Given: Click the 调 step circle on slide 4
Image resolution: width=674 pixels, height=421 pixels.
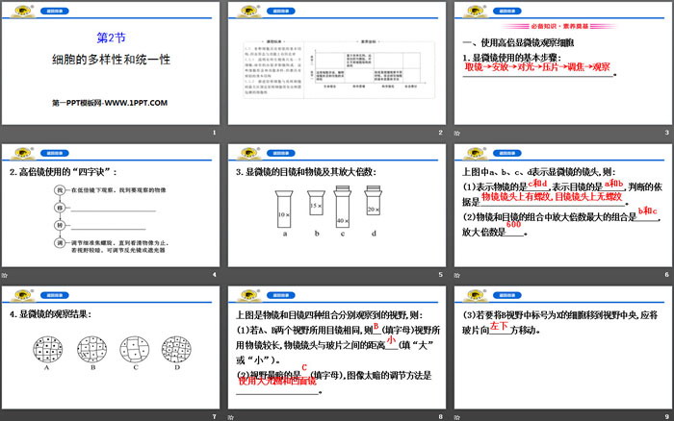Looking at the screenshot, I should [60, 243].
